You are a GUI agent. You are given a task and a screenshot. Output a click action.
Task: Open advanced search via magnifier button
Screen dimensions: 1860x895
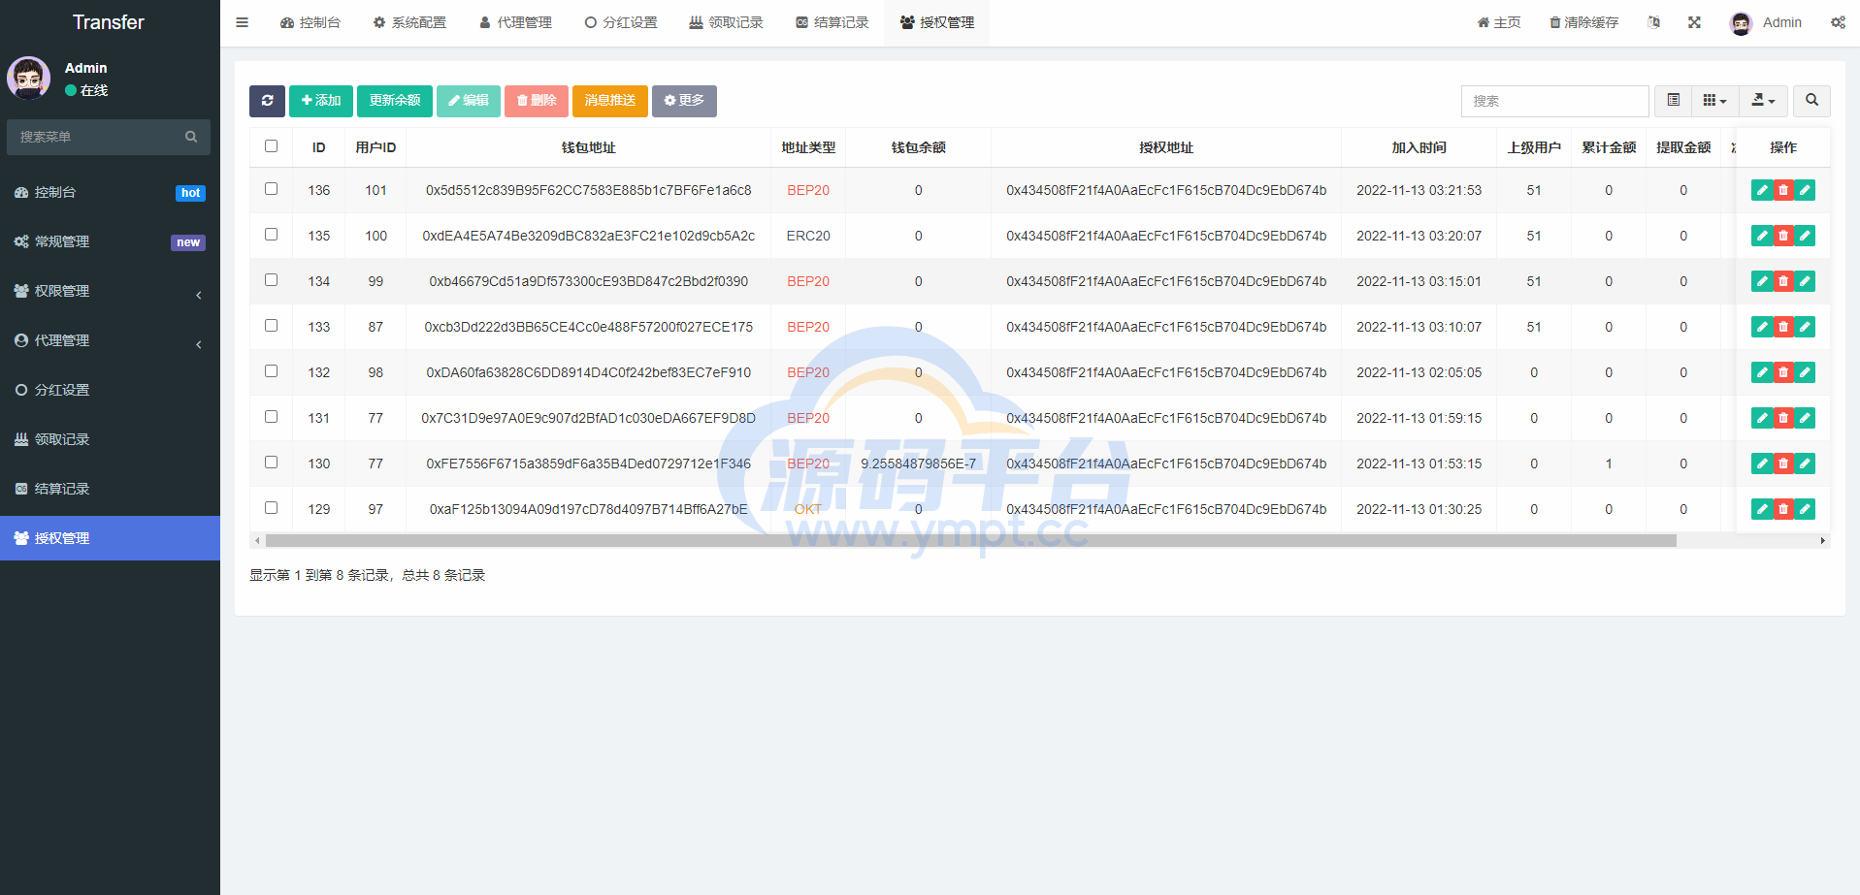click(x=1811, y=101)
